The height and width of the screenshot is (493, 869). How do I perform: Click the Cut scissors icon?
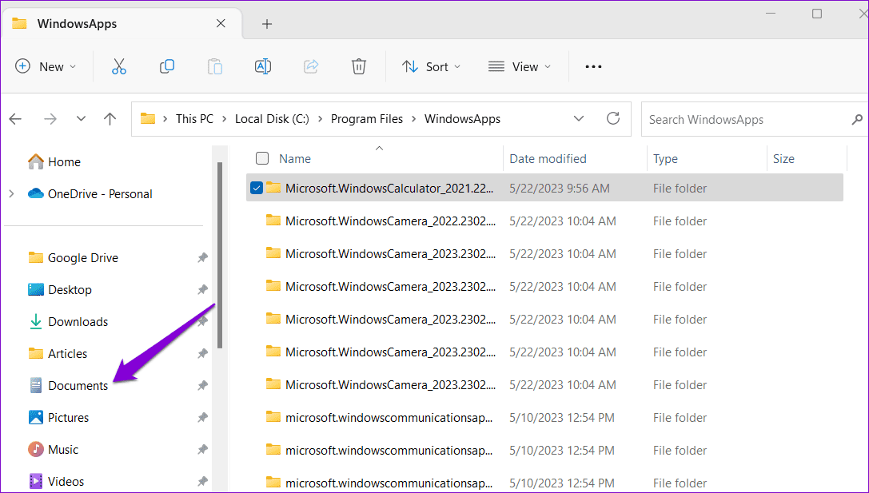(x=118, y=66)
